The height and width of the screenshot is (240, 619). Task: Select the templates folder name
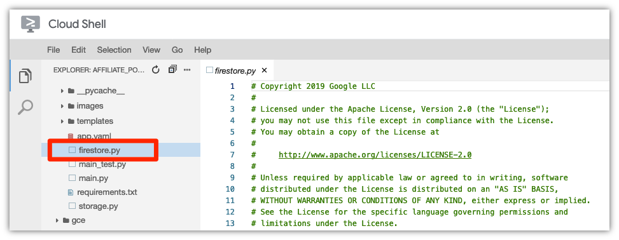point(95,121)
